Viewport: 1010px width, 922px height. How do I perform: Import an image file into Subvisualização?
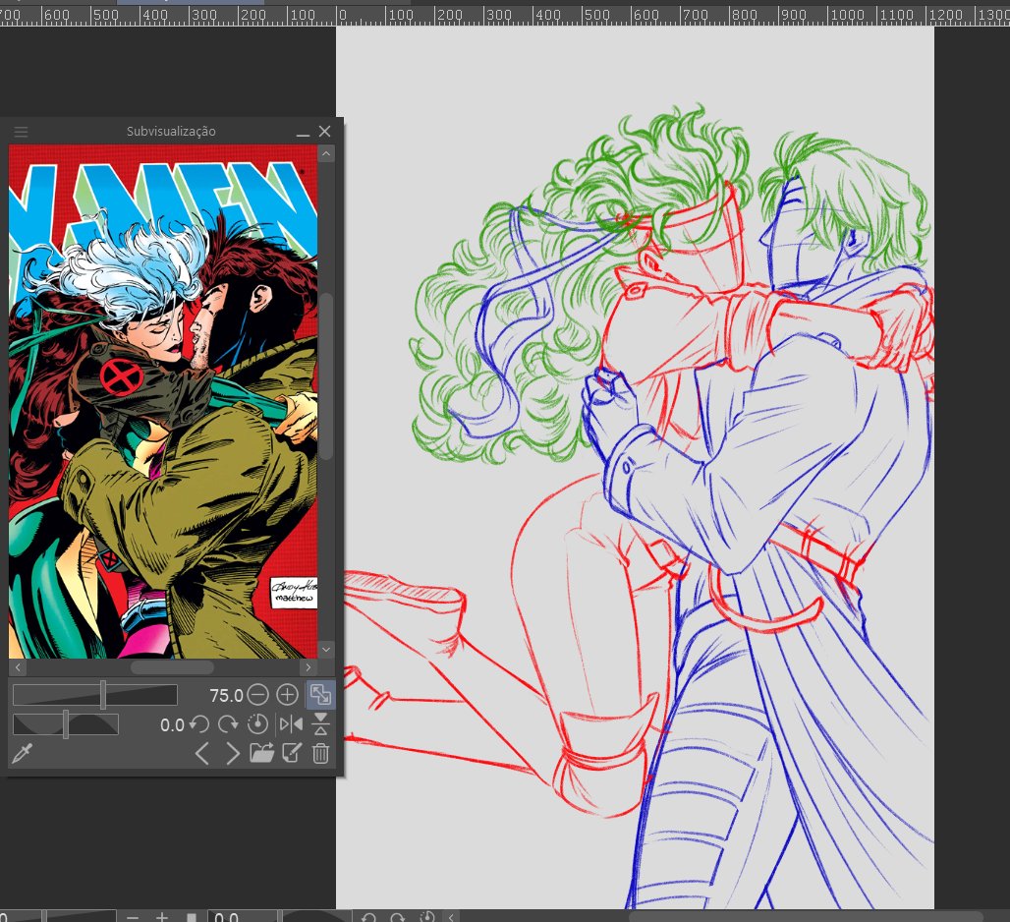click(261, 753)
